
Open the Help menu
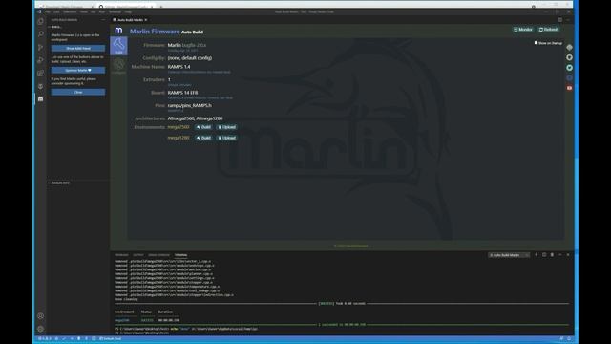(x=128, y=12)
